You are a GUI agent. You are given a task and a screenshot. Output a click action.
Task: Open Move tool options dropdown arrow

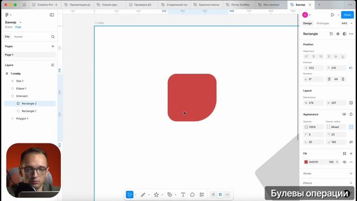(x=136, y=195)
